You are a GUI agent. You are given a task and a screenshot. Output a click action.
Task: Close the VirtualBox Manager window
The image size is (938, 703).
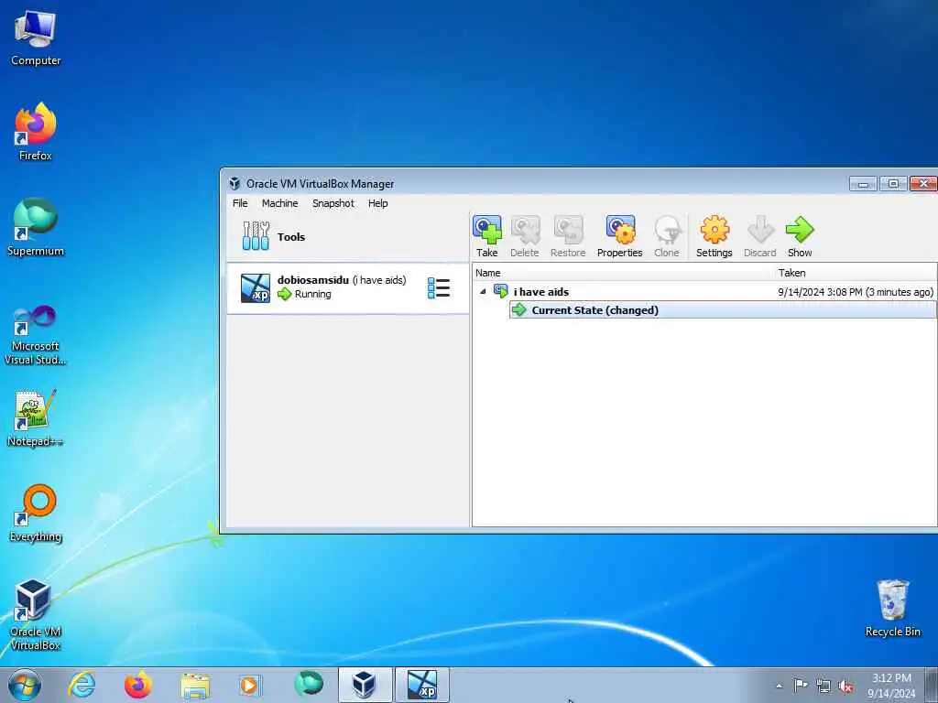tap(923, 183)
